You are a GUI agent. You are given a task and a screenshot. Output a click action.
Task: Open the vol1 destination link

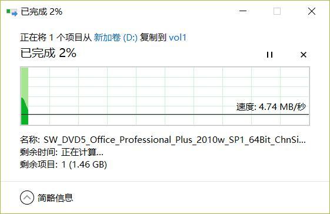coord(178,38)
